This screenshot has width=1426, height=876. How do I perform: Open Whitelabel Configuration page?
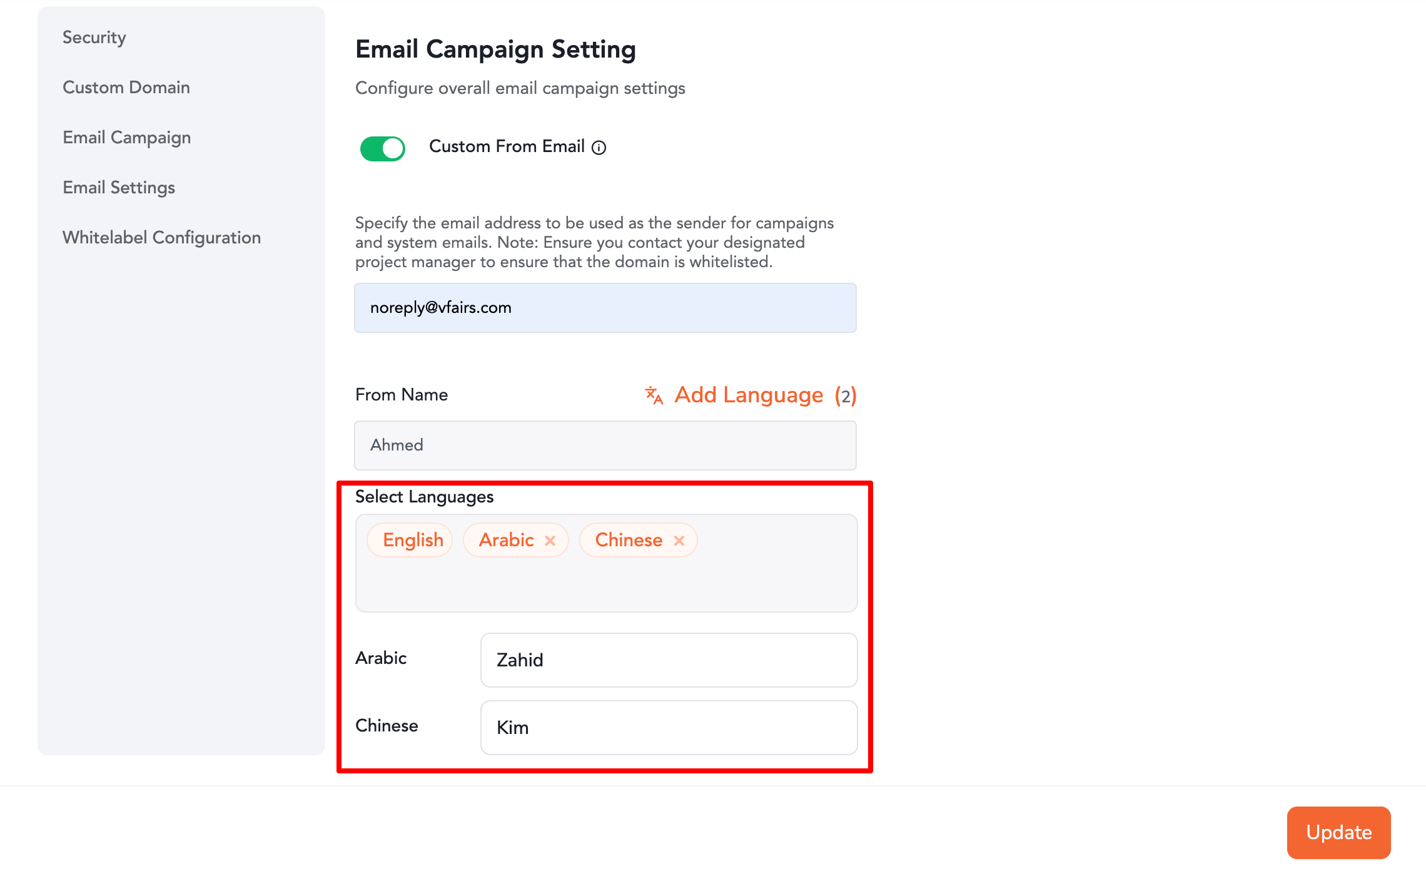[x=161, y=238]
